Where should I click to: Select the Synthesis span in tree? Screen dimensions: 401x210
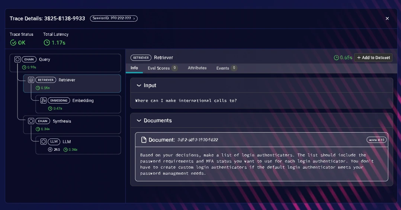click(x=72, y=125)
